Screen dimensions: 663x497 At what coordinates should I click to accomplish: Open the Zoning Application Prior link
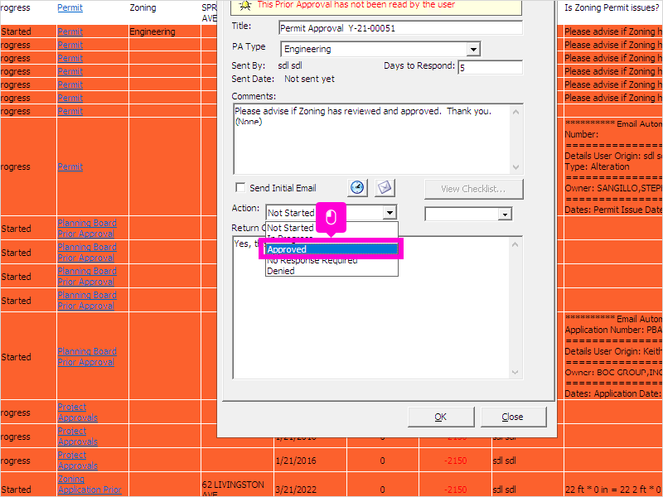tap(90, 485)
